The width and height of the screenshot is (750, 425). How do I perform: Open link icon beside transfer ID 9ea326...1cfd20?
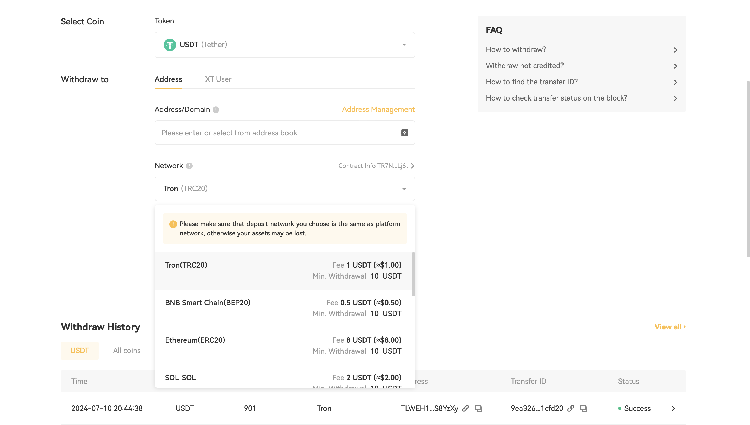click(x=571, y=408)
